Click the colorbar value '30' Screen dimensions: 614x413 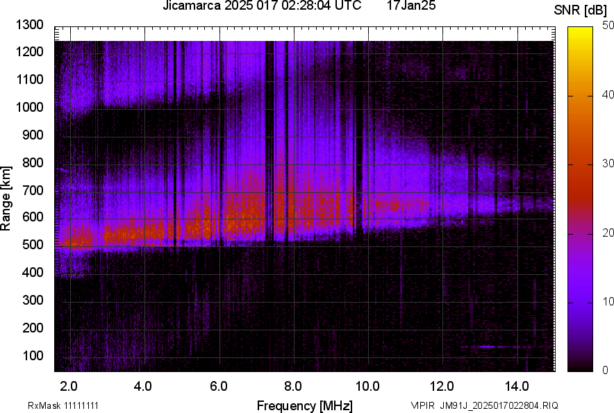(608, 164)
